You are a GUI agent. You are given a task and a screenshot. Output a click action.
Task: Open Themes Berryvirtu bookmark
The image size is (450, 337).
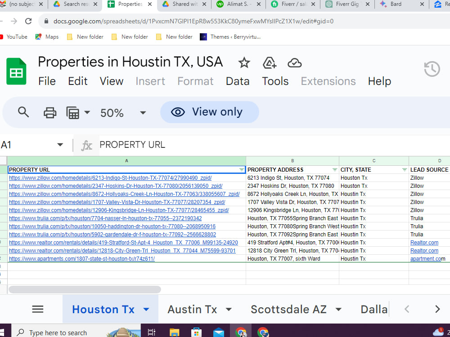tap(230, 37)
